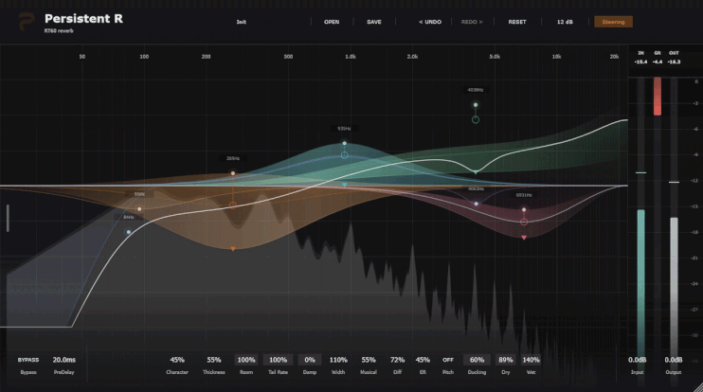Viewport: 703px width, 392px height.
Task: Click the UNDO button
Action: (x=430, y=22)
